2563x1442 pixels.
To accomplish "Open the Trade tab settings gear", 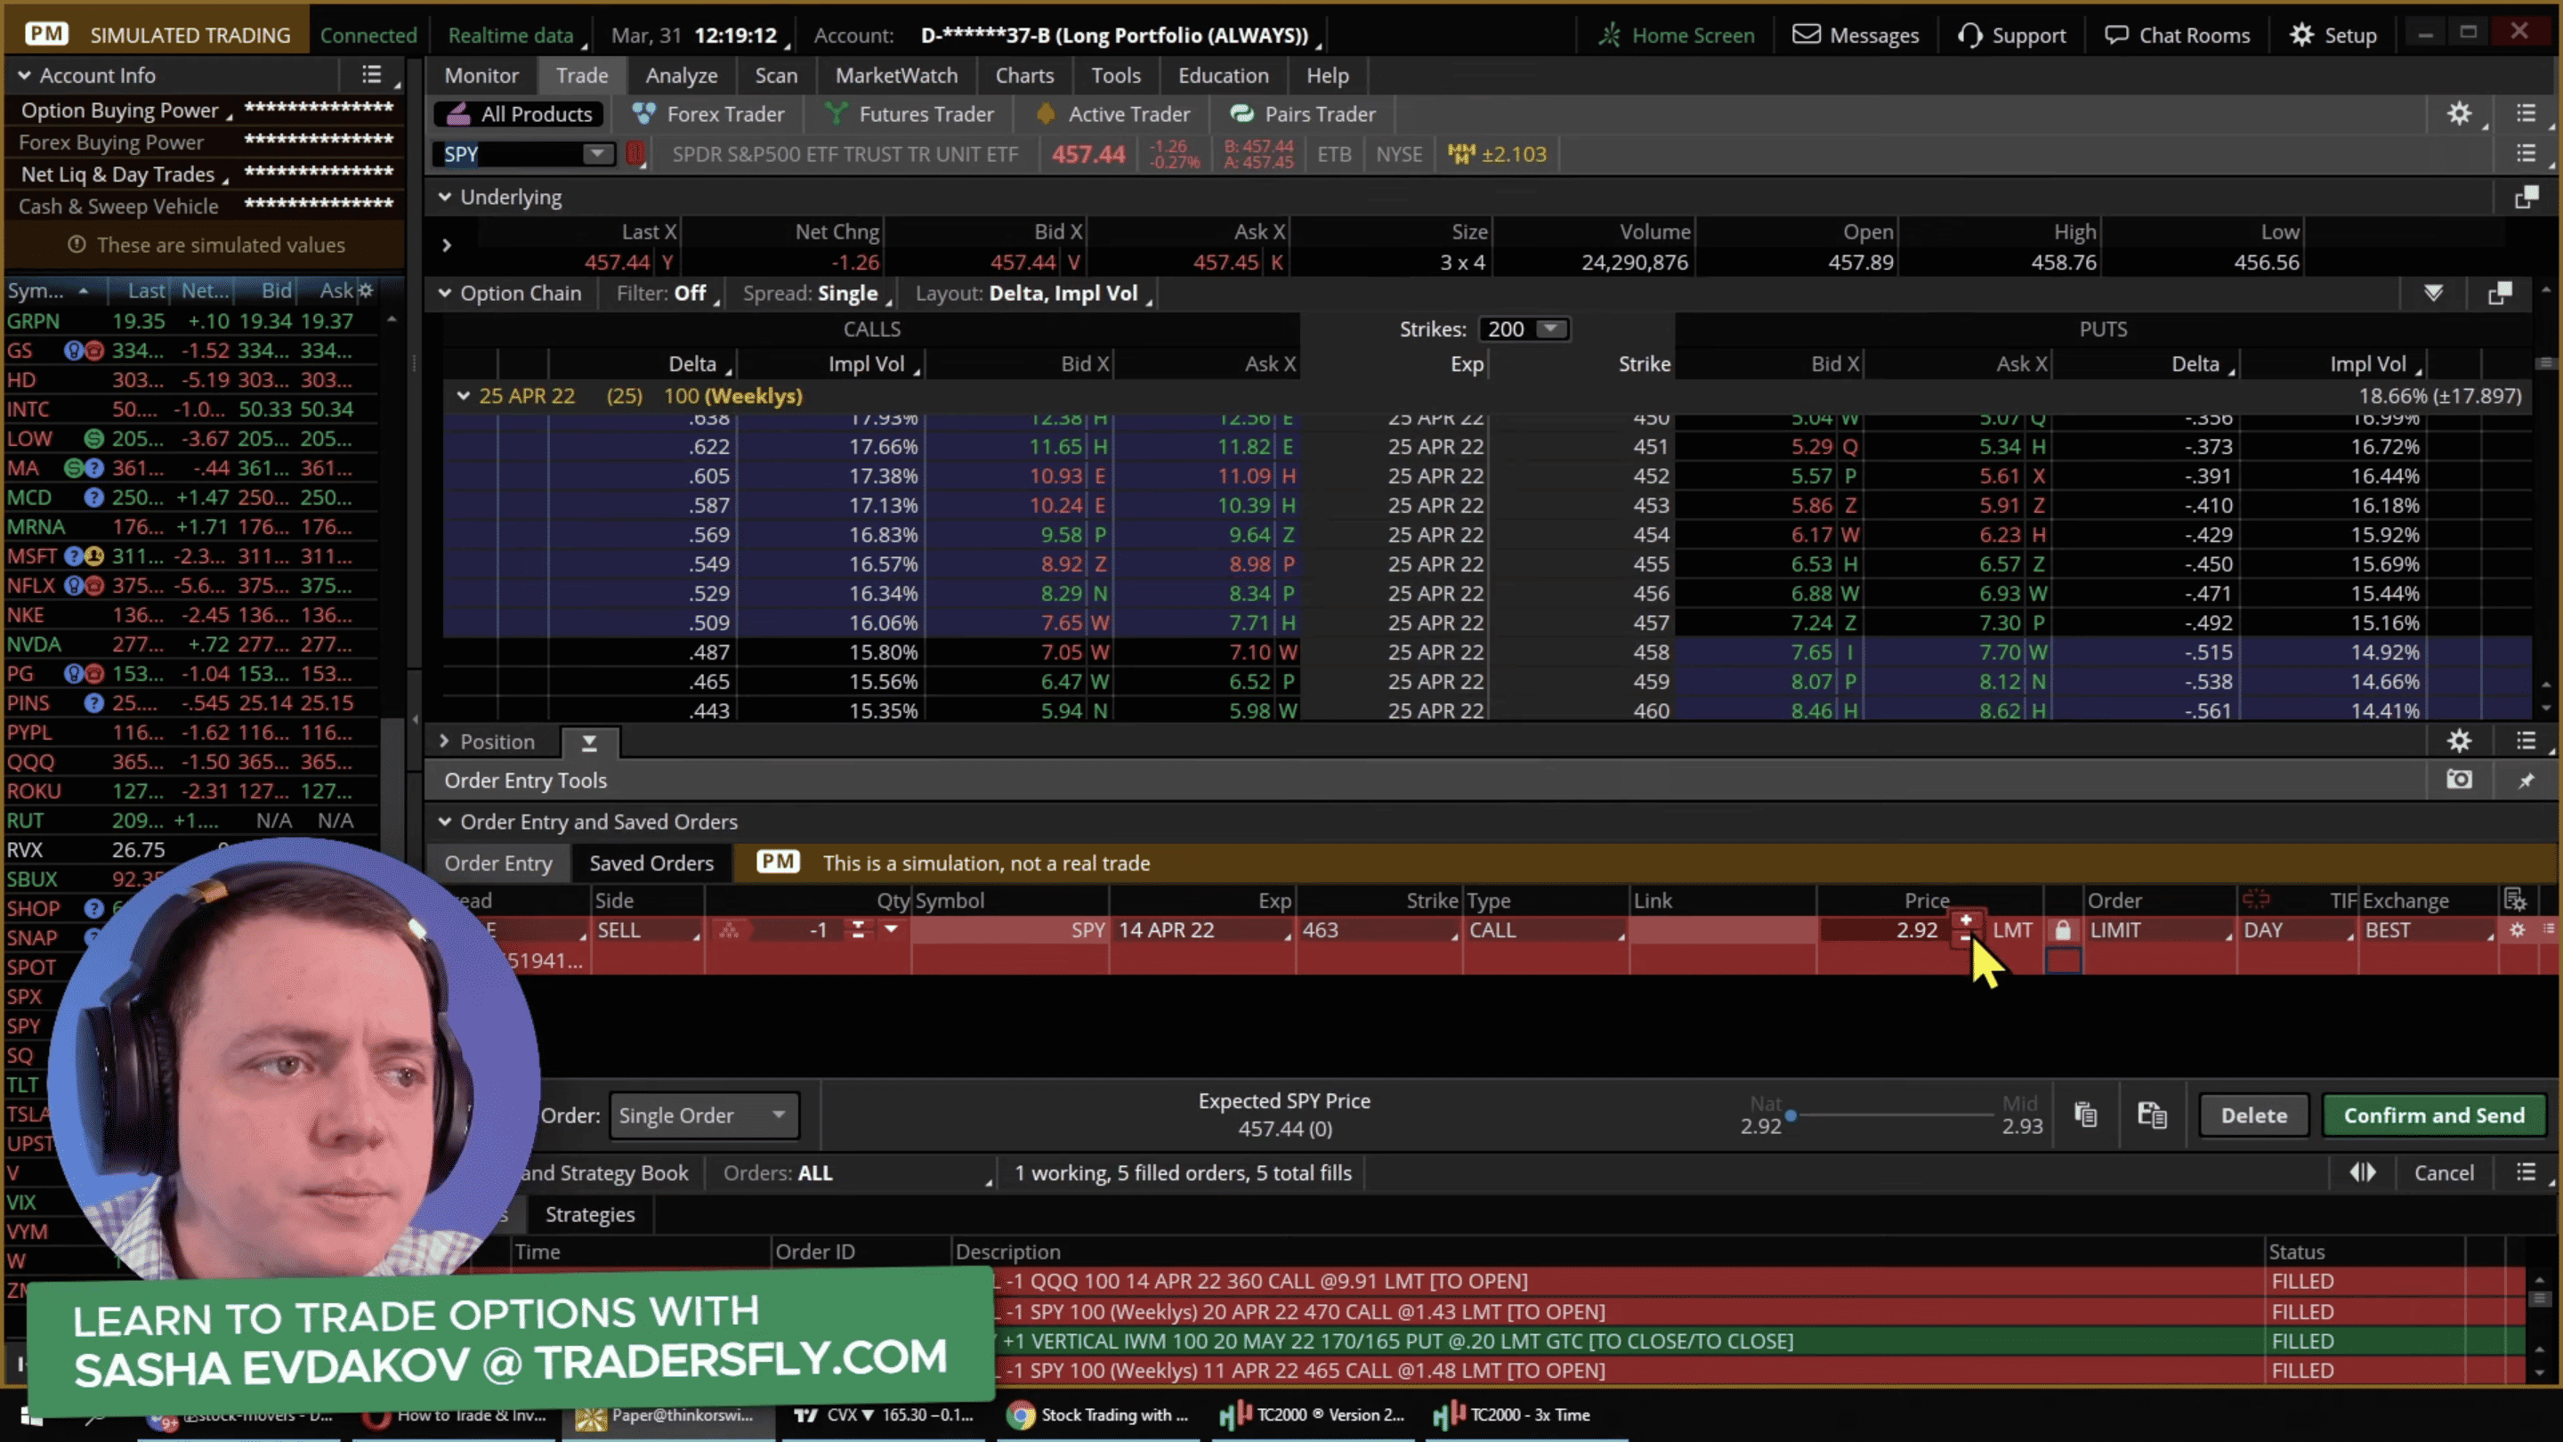I will 2460,115.
